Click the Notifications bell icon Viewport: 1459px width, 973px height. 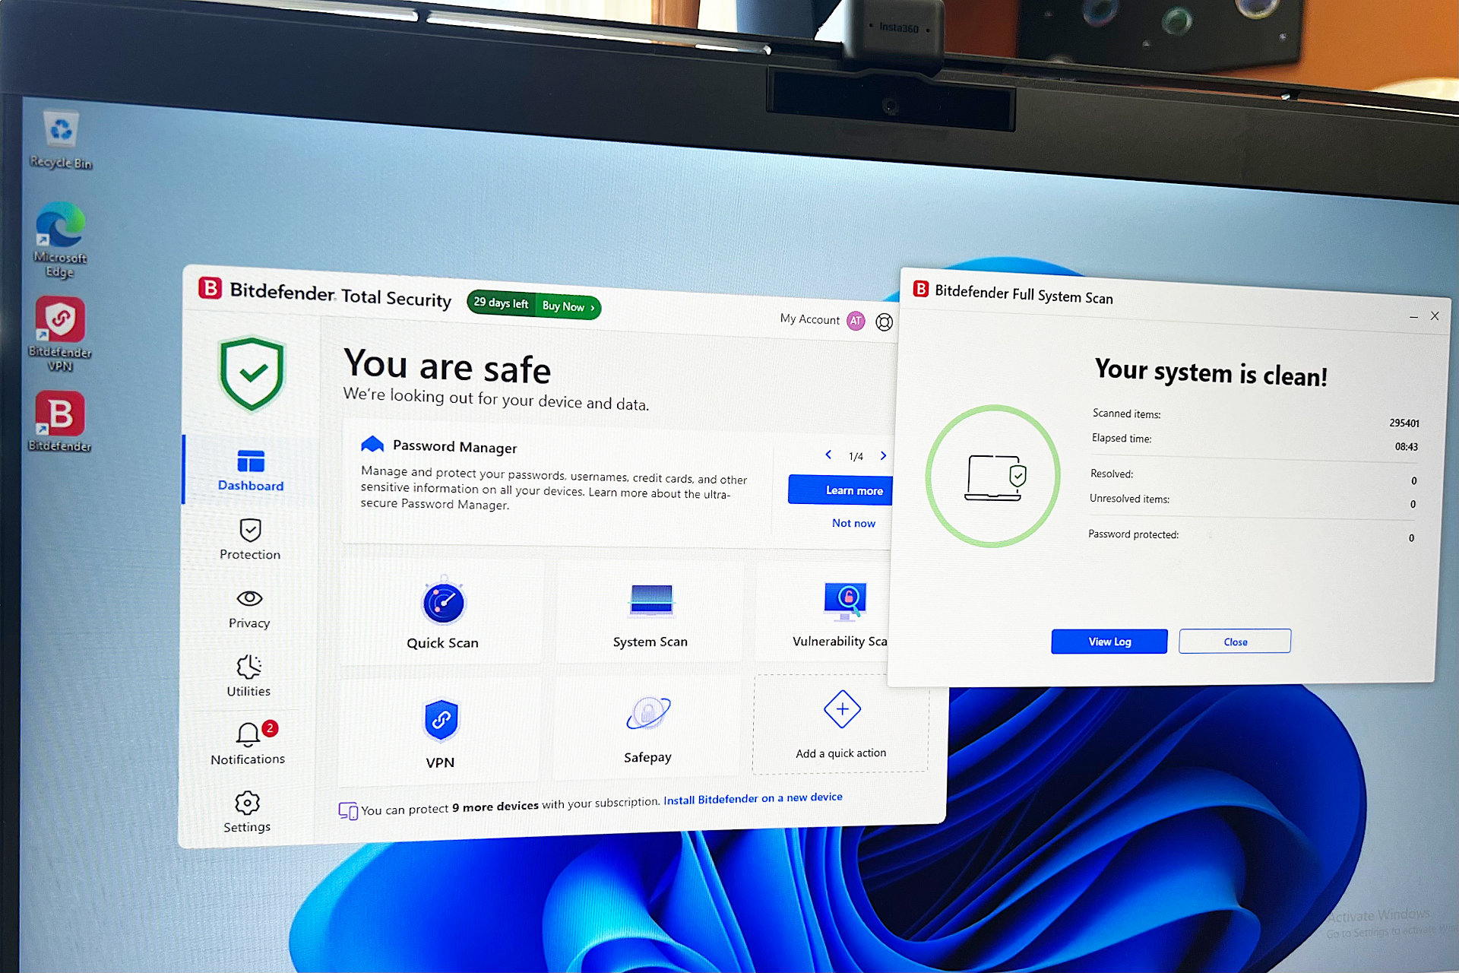pos(246,731)
